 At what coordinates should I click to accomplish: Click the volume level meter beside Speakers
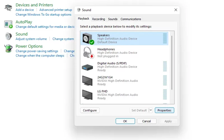(x=165, y=38)
